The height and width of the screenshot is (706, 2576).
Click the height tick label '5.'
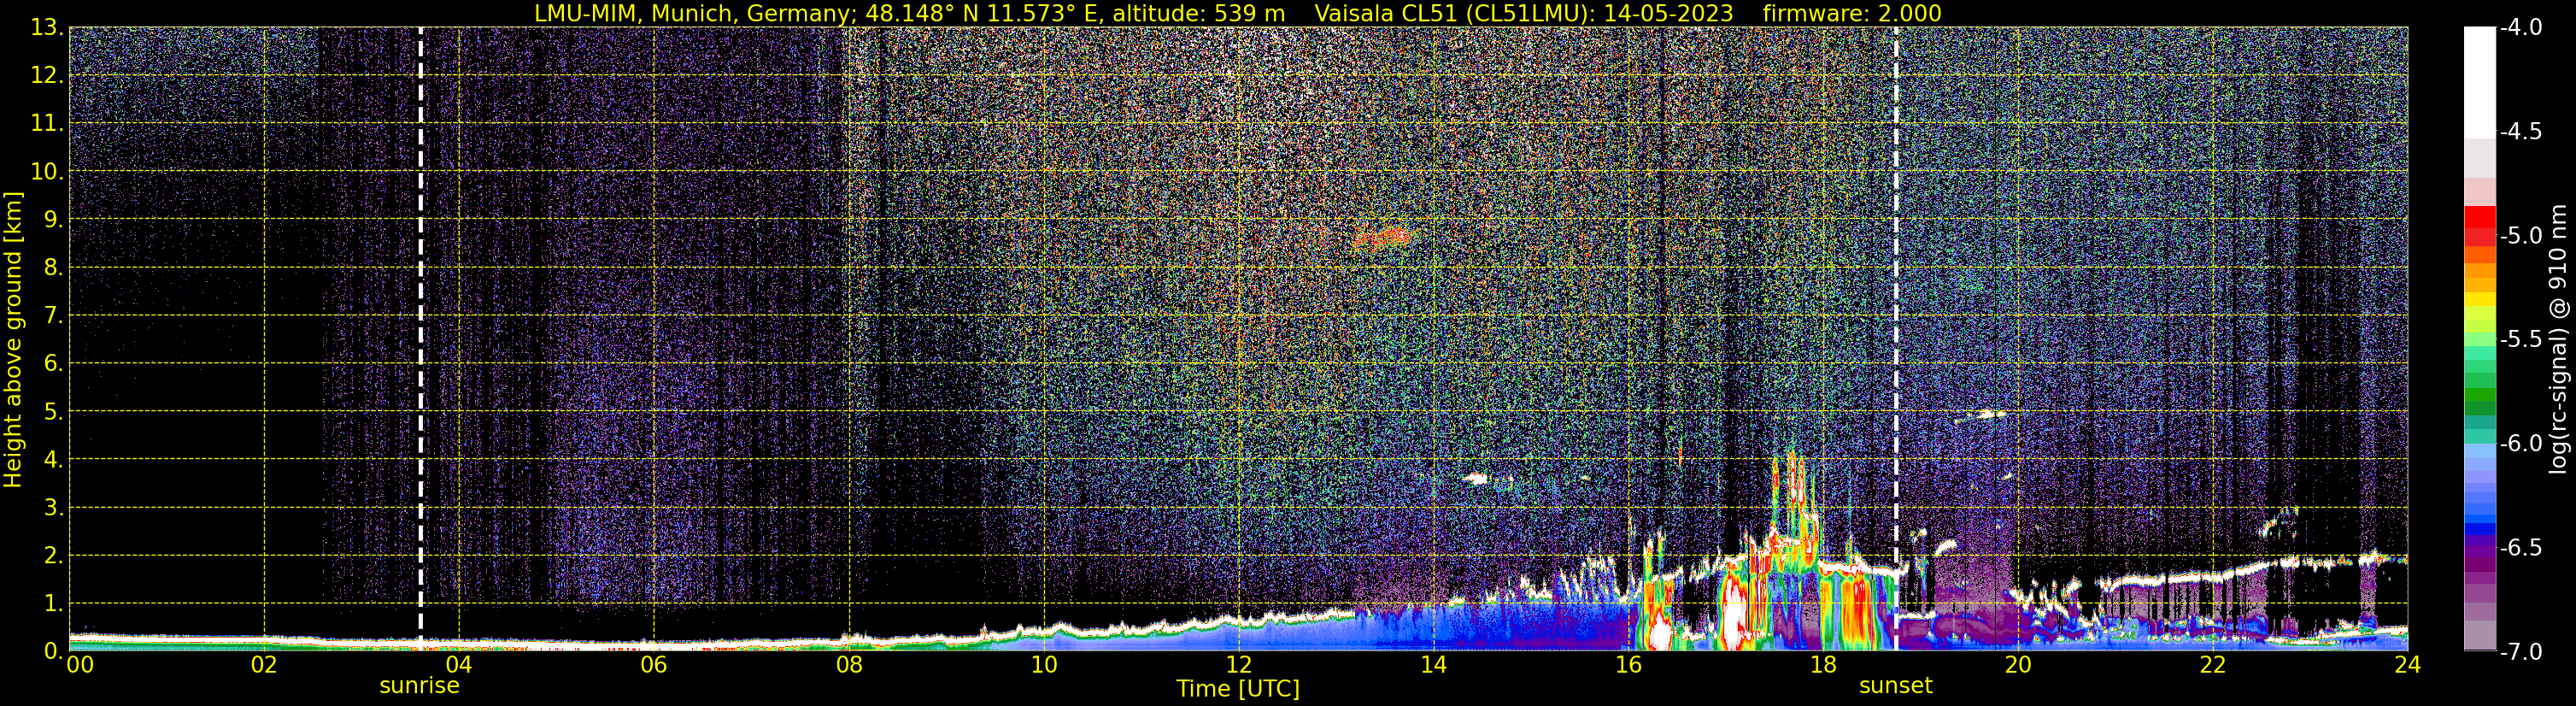point(53,412)
